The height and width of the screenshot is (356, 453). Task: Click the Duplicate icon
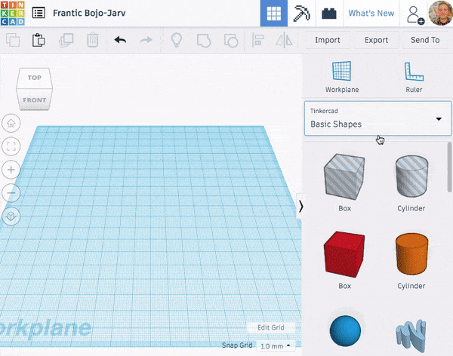coord(66,40)
